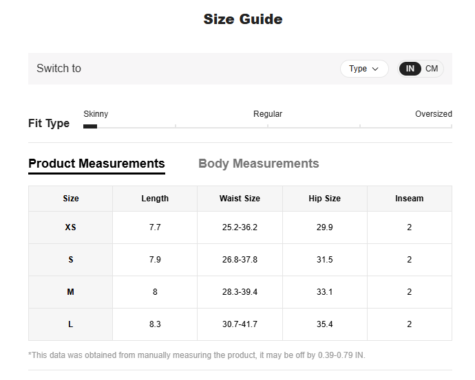Select the M size row label
Screen dimensions: 475x380
(71, 292)
